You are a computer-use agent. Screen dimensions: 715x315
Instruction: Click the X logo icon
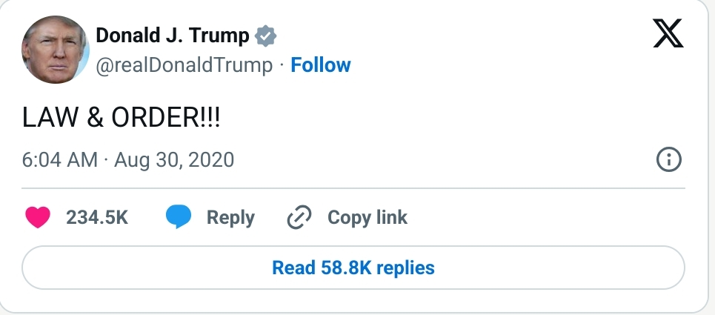point(668,33)
